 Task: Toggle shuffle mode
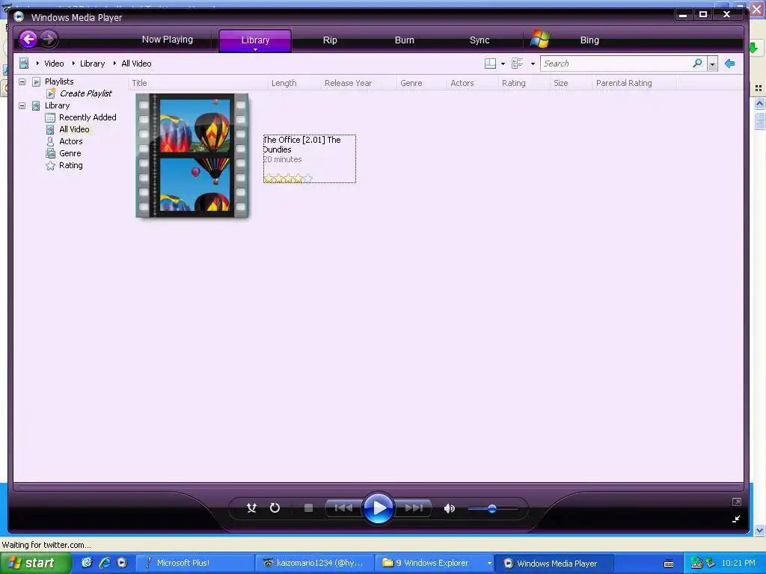[251, 508]
